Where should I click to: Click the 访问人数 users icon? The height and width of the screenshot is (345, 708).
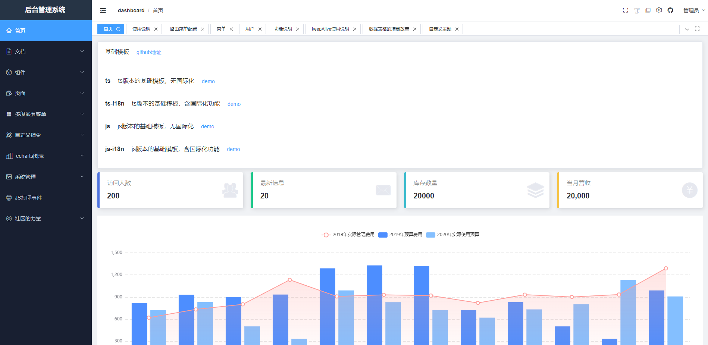click(x=230, y=190)
